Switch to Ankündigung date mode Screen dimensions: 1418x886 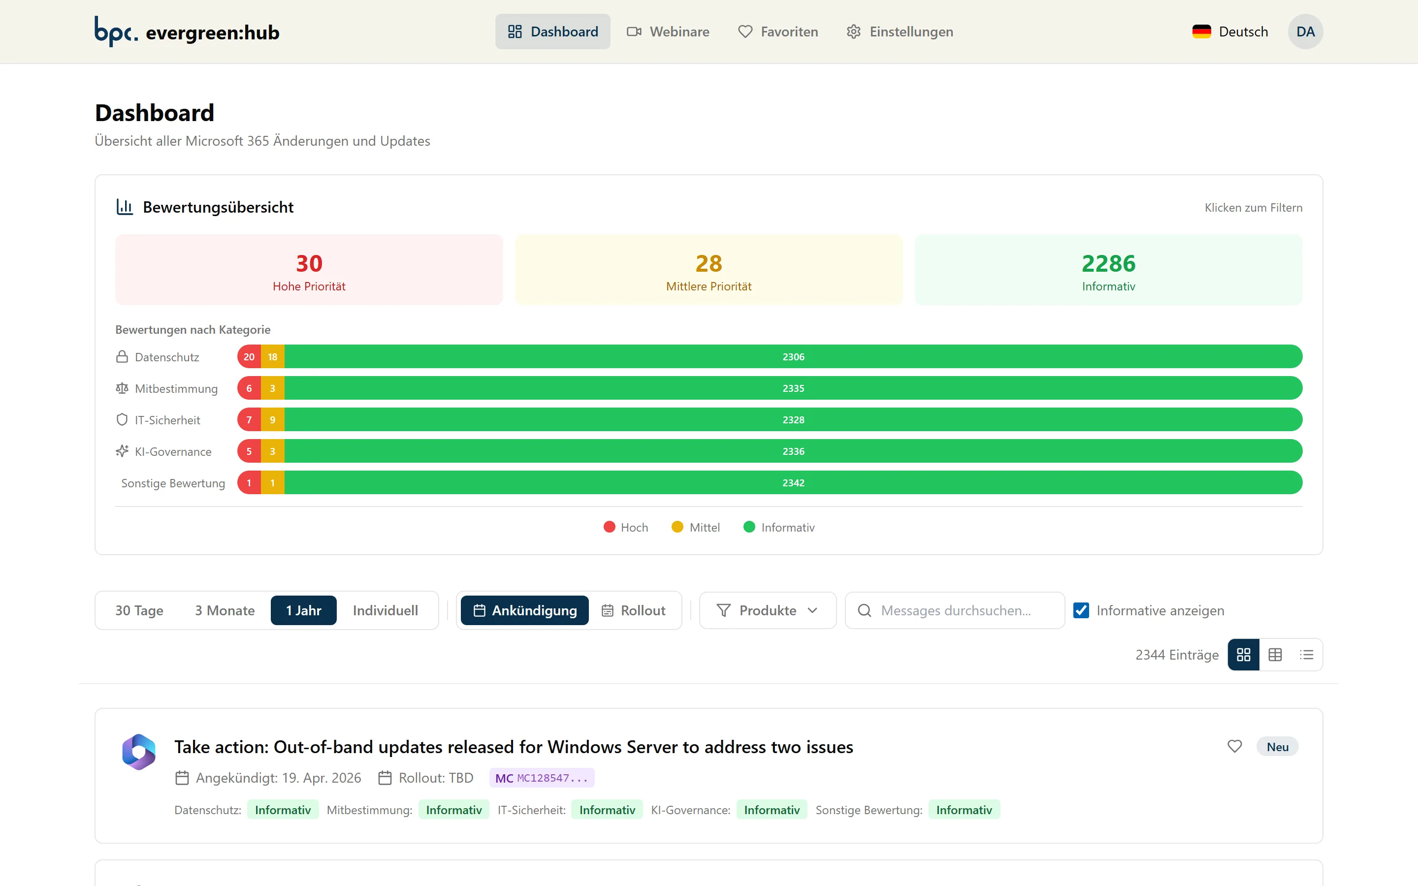pyautogui.click(x=524, y=610)
